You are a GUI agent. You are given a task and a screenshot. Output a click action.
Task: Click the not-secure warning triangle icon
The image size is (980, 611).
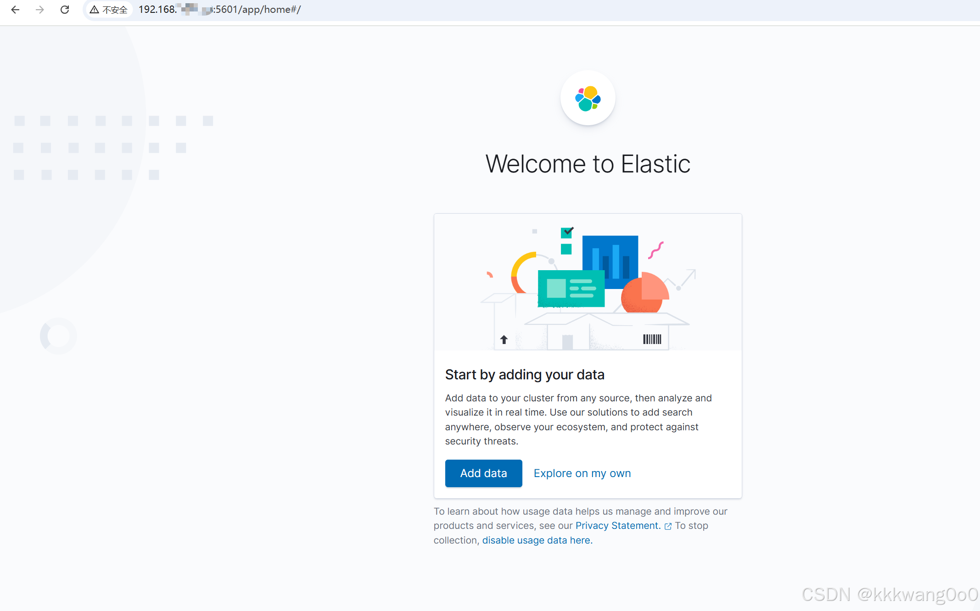[x=95, y=10]
